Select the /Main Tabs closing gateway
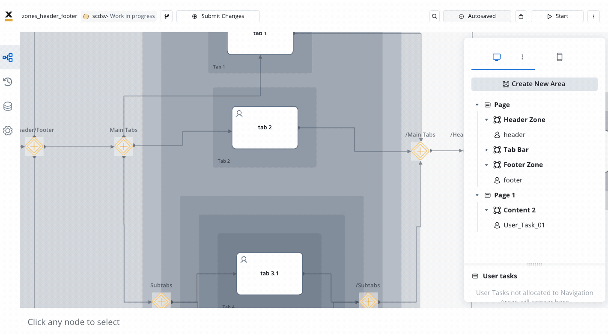608x334 pixels. click(420, 151)
